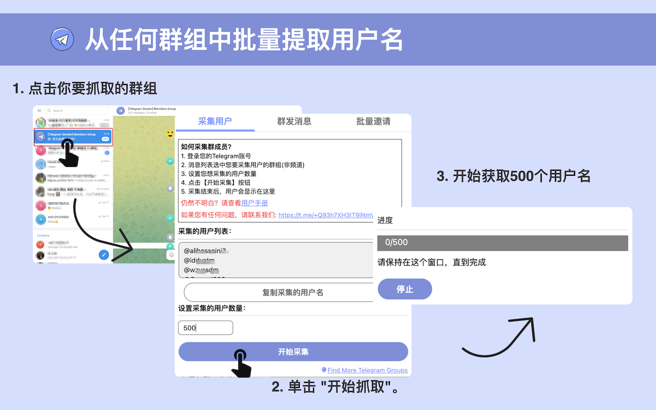The image size is (656, 410).
Task: Click the Telegram logo in the banner
Action: click(x=63, y=39)
